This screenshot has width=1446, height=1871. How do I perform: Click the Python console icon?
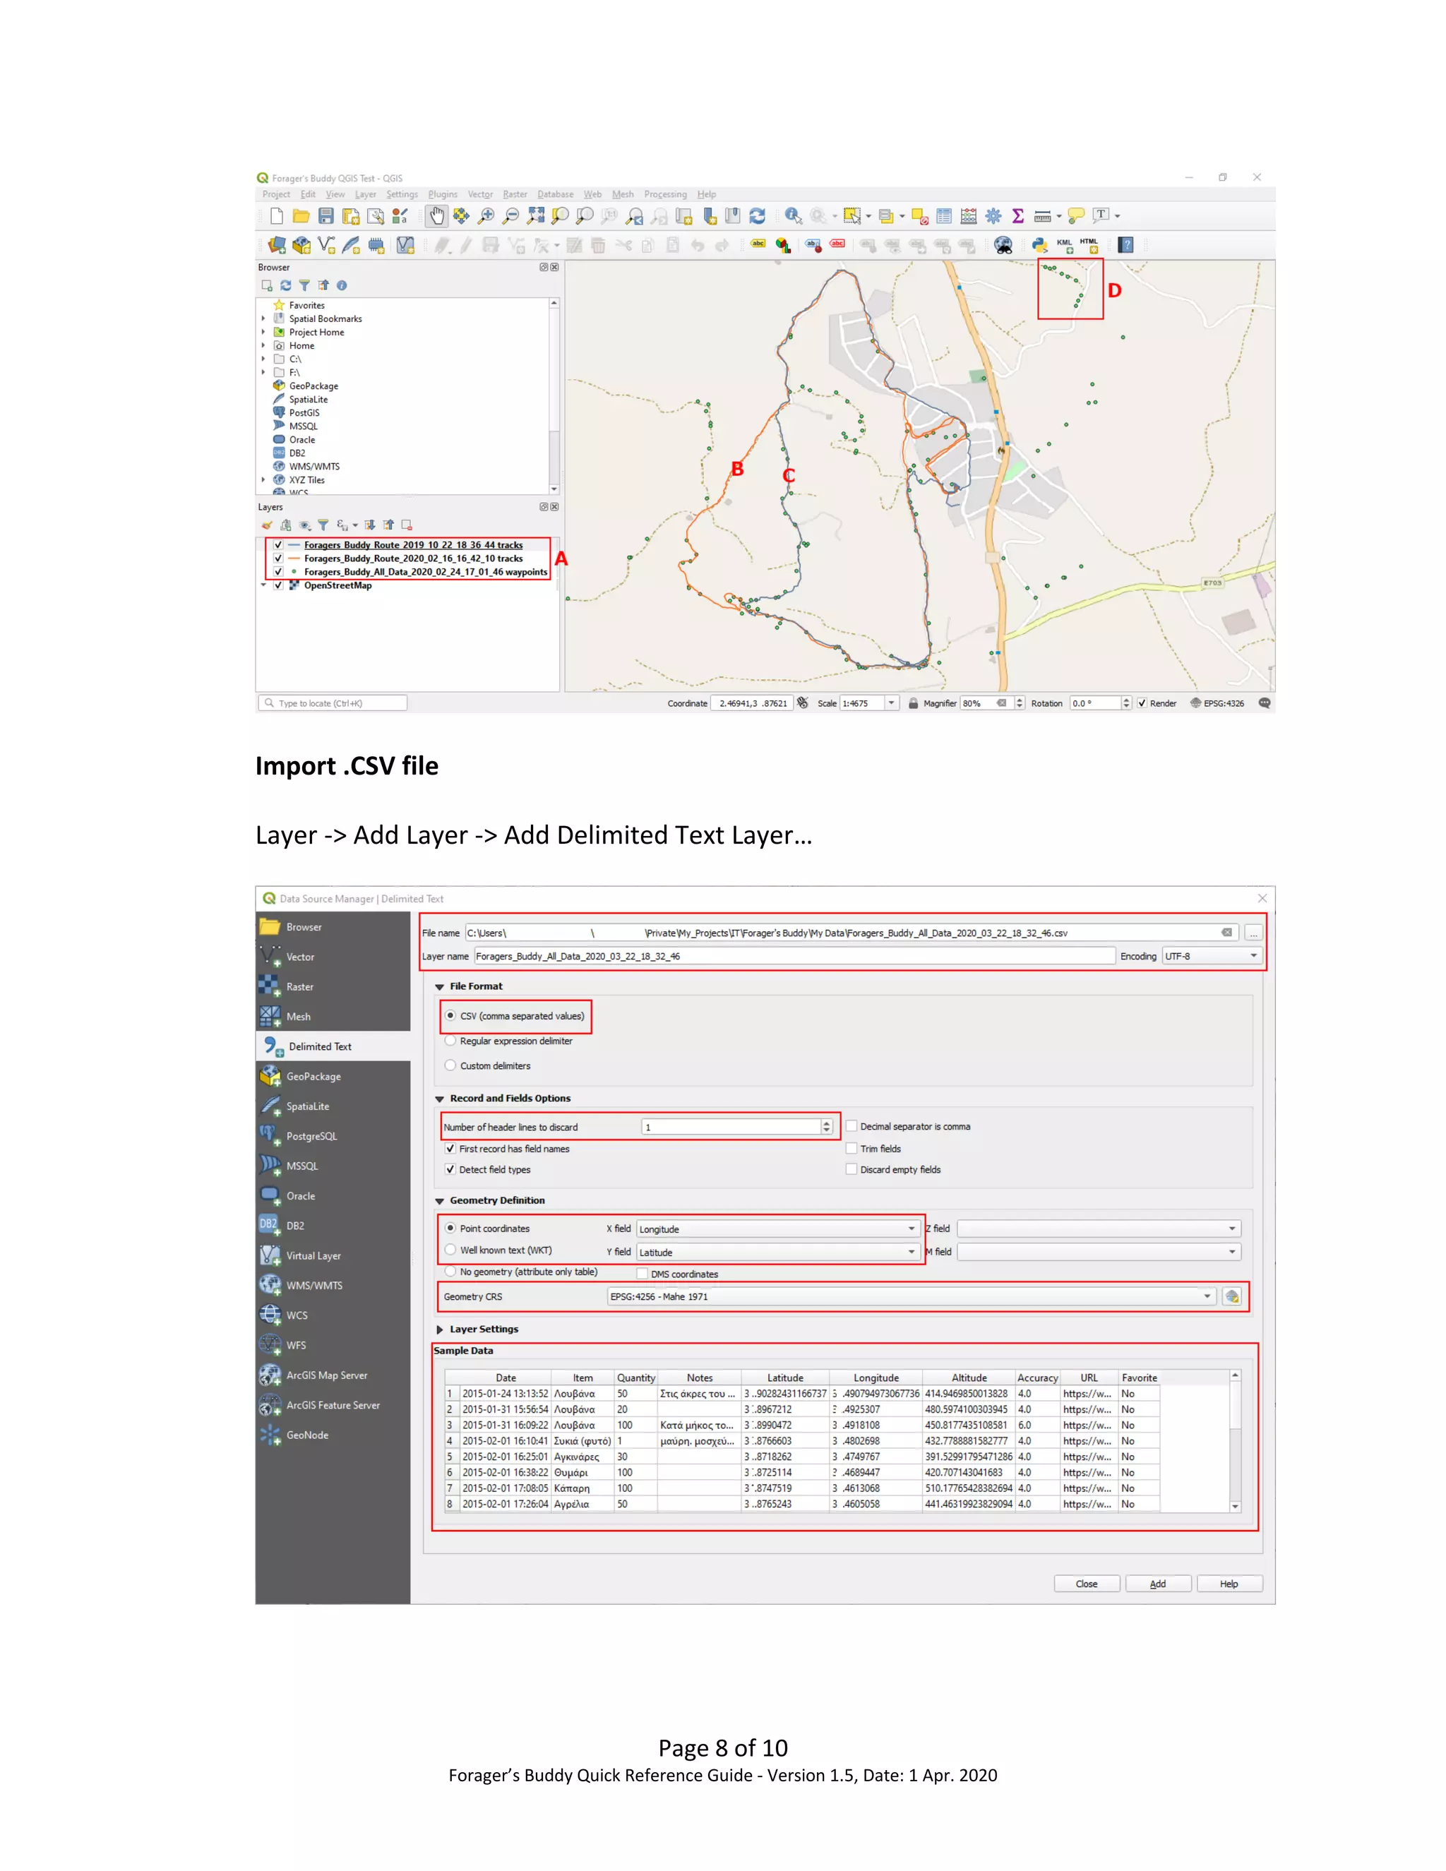[x=1039, y=245]
